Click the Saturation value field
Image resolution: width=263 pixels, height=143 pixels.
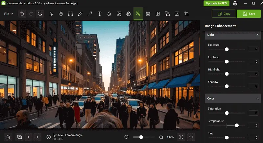pyautogui.click(x=253, y=113)
